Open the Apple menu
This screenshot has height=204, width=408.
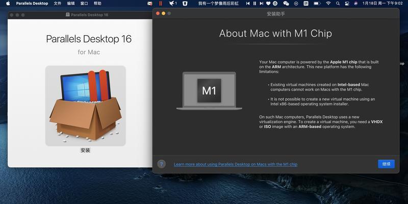(8, 4)
